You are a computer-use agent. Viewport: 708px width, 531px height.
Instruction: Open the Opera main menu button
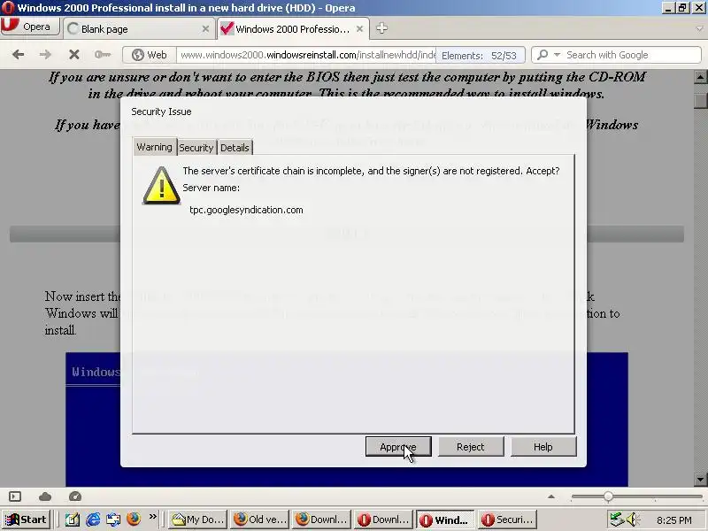point(30,27)
